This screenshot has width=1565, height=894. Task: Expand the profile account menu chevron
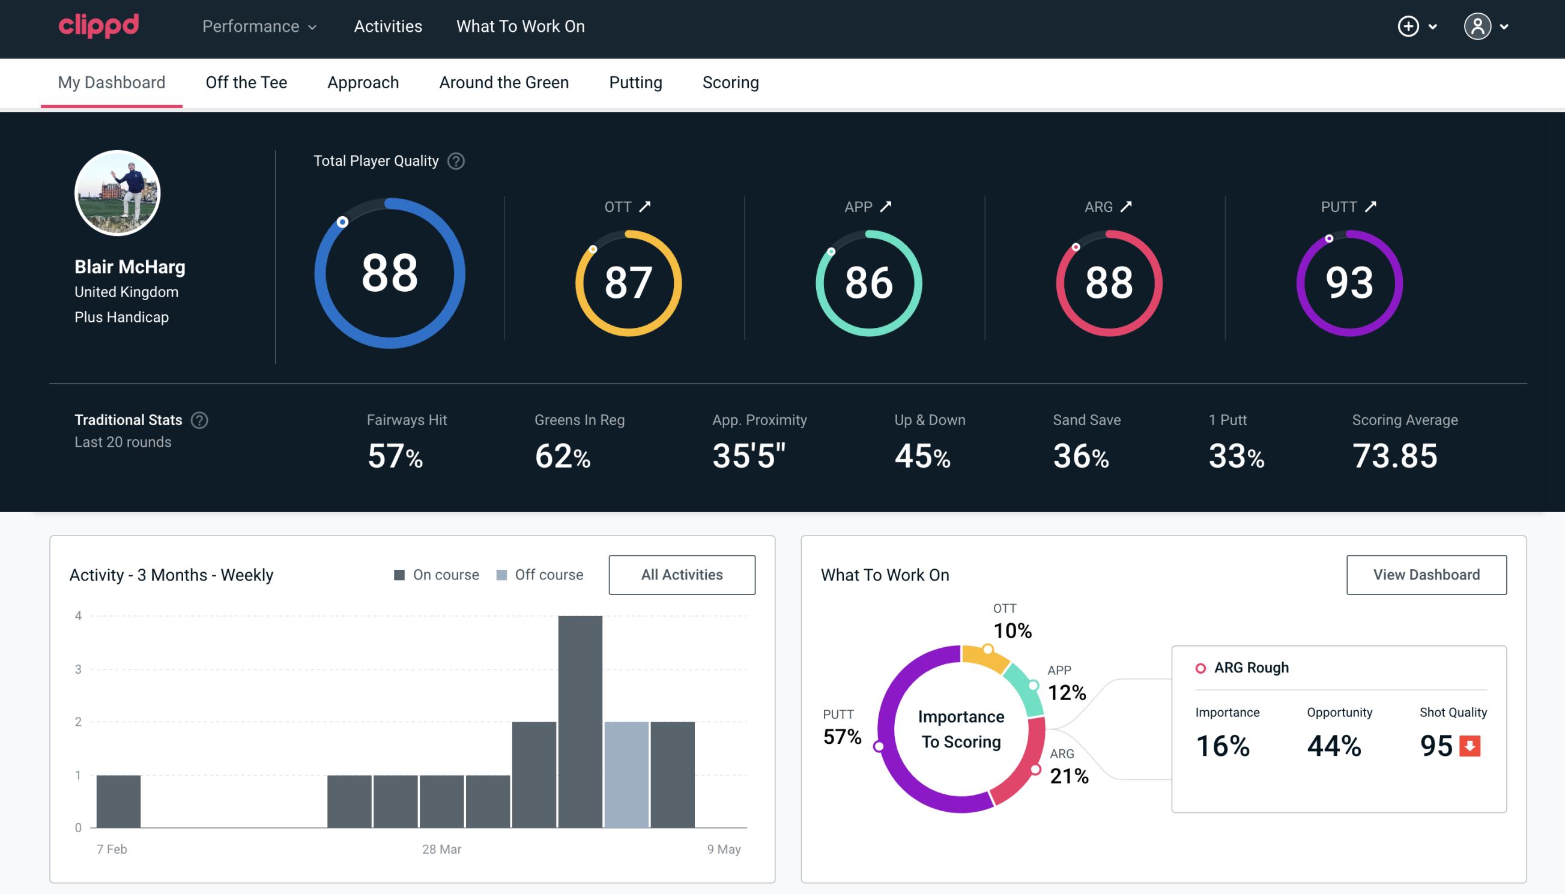(x=1505, y=27)
